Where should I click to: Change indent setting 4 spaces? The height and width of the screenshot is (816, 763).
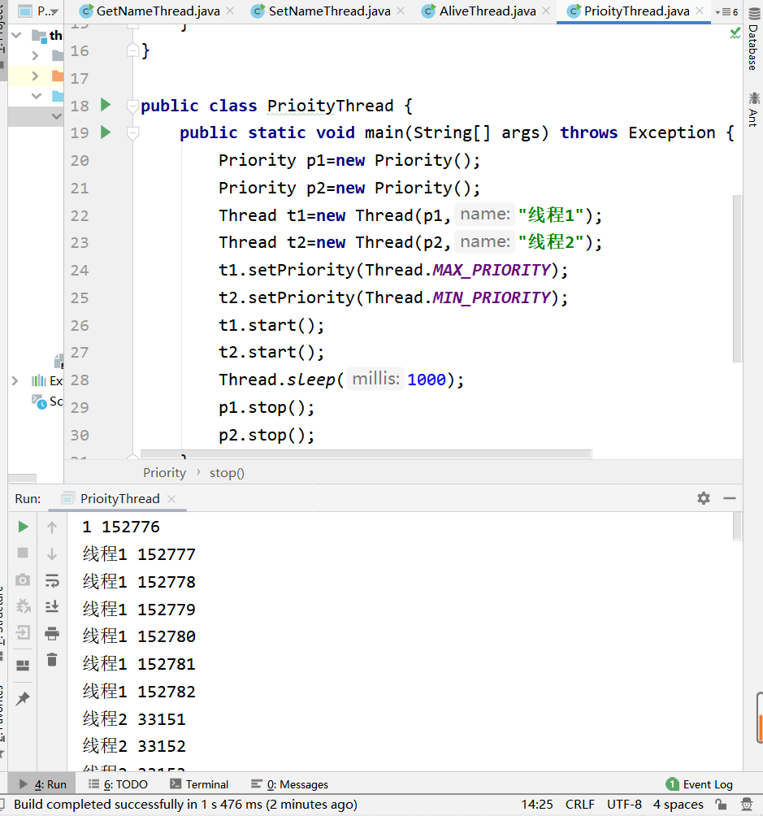(x=678, y=805)
